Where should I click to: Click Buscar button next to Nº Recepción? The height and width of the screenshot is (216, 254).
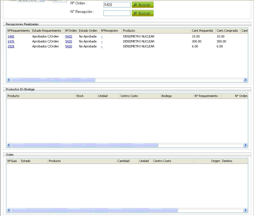143,13
